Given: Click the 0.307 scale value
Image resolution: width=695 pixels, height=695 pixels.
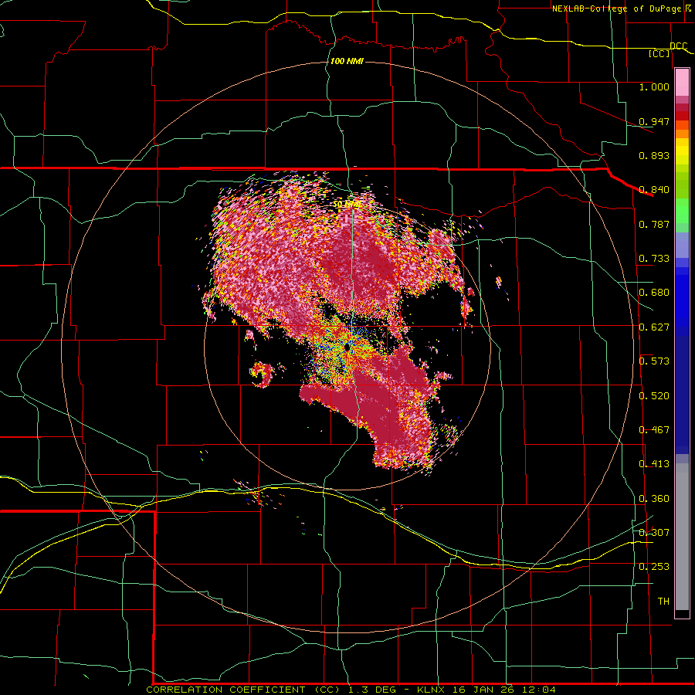Looking at the screenshot, I should click(x=654, y=532).
